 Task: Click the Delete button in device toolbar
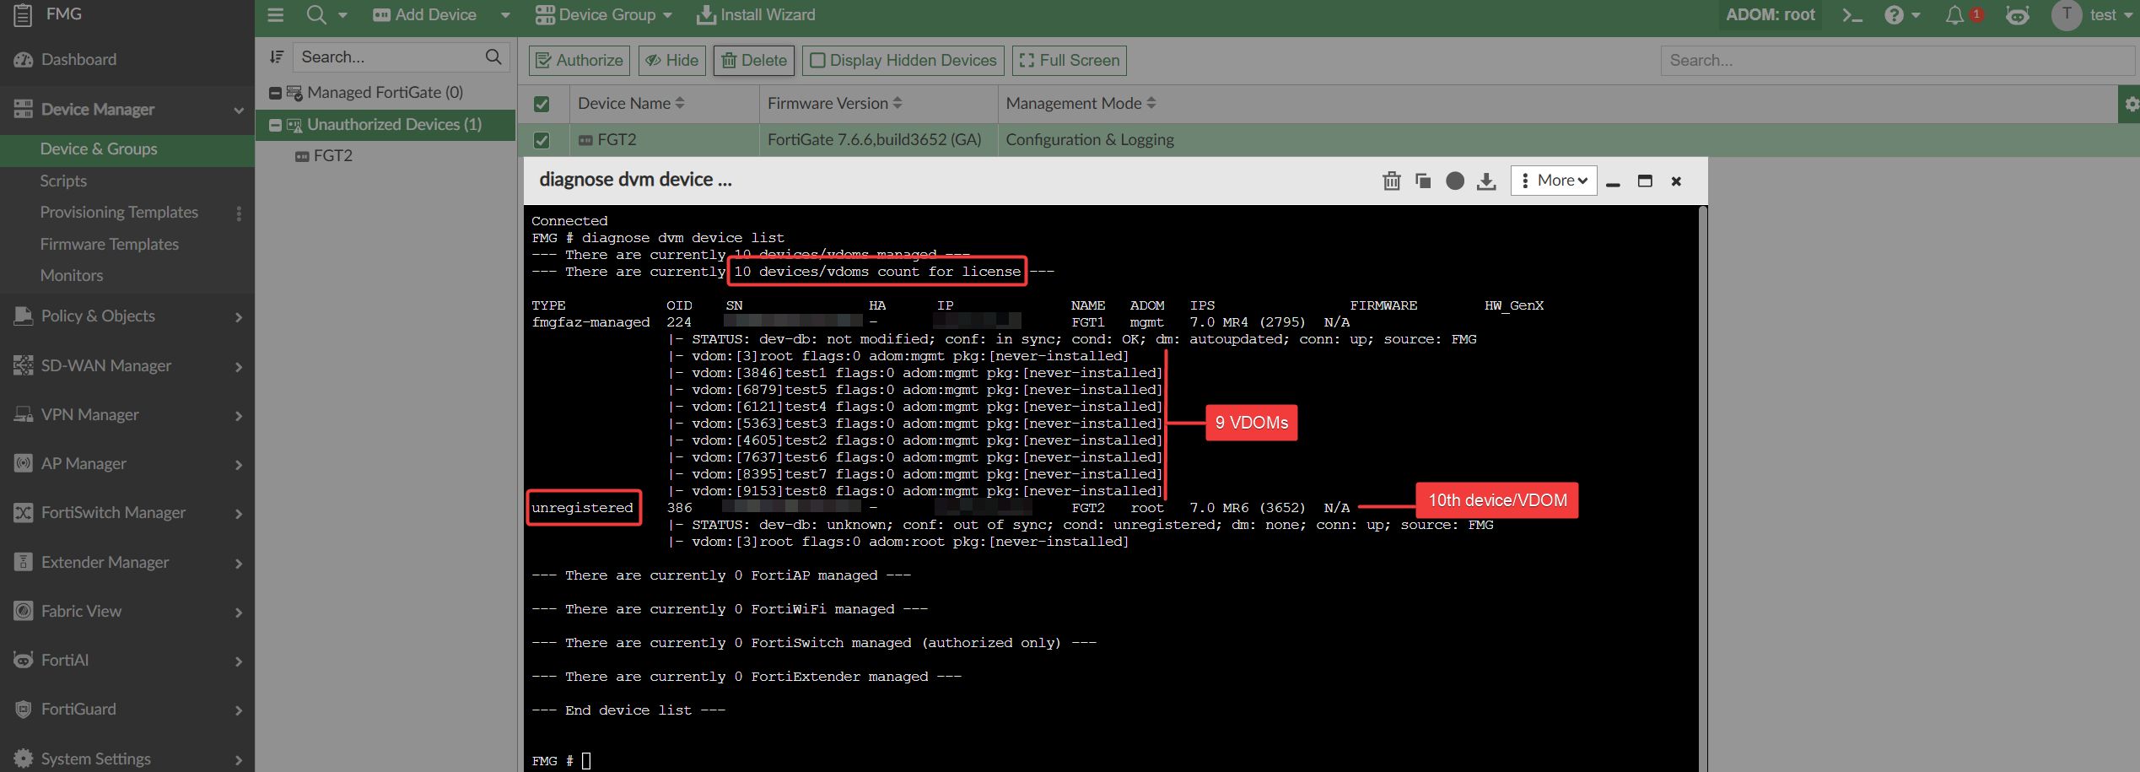tap(754, 61)
